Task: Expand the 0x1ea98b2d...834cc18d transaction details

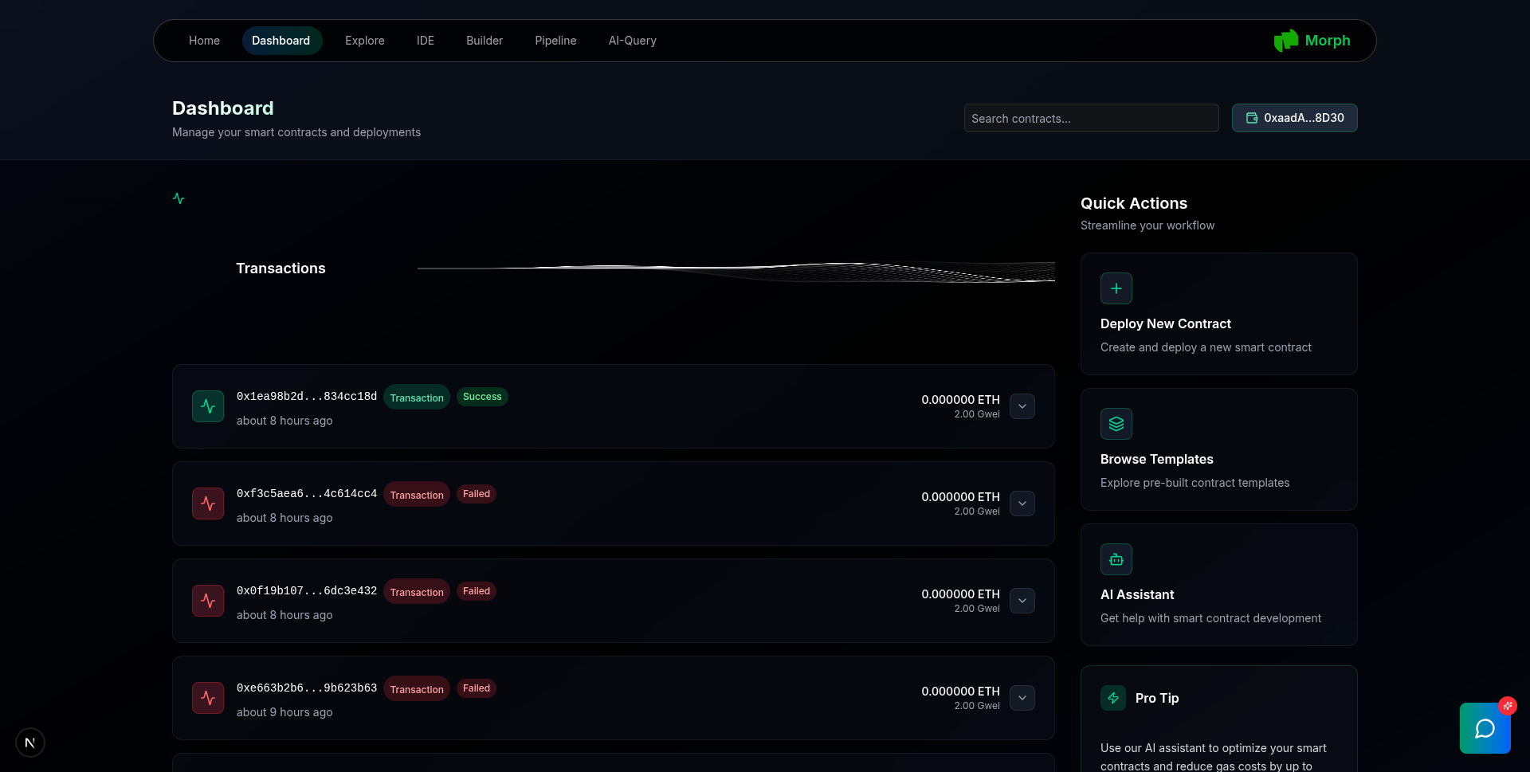Action: tap(1022, 406)
